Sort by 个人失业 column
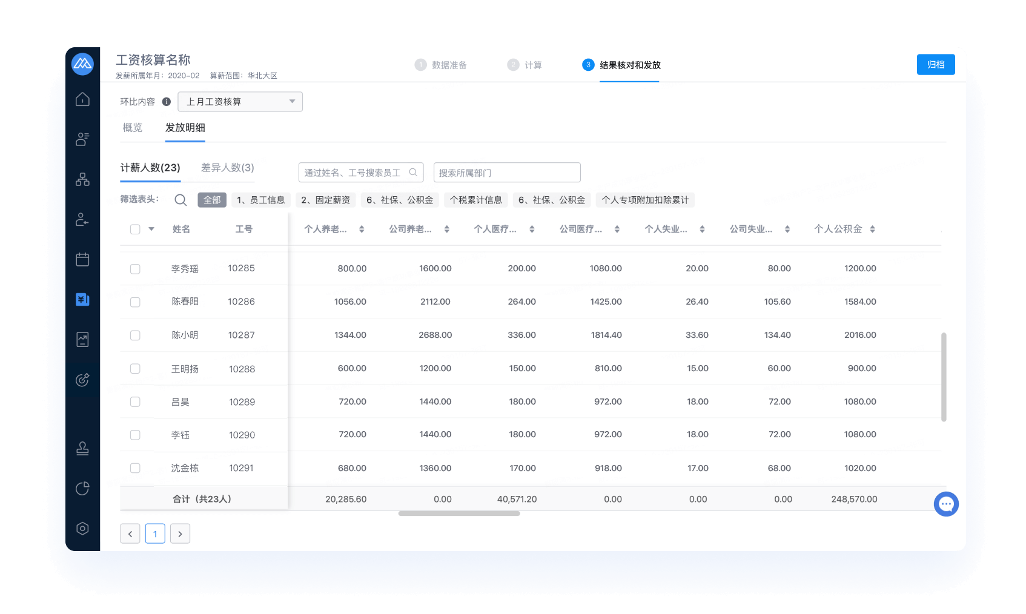This screenshot has width=1026, height=614. (702, 229)
